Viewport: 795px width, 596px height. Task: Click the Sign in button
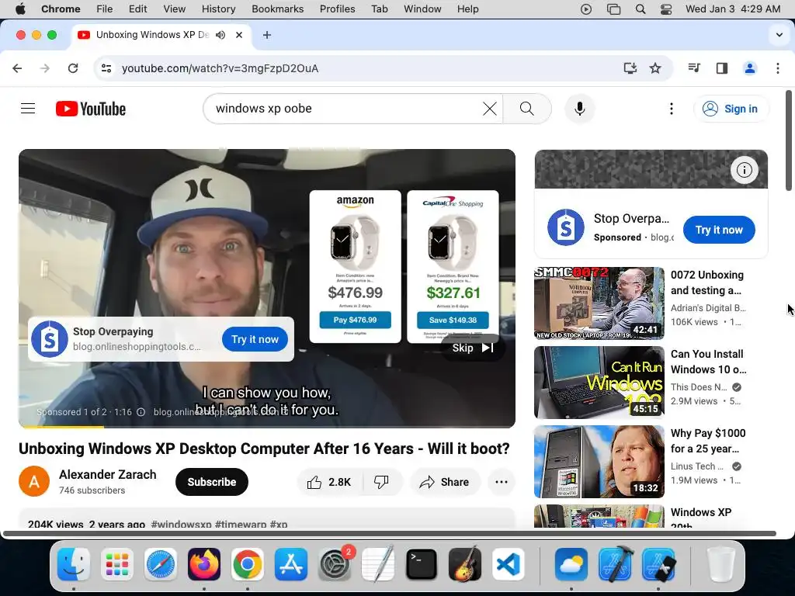(x=731, y=109)
